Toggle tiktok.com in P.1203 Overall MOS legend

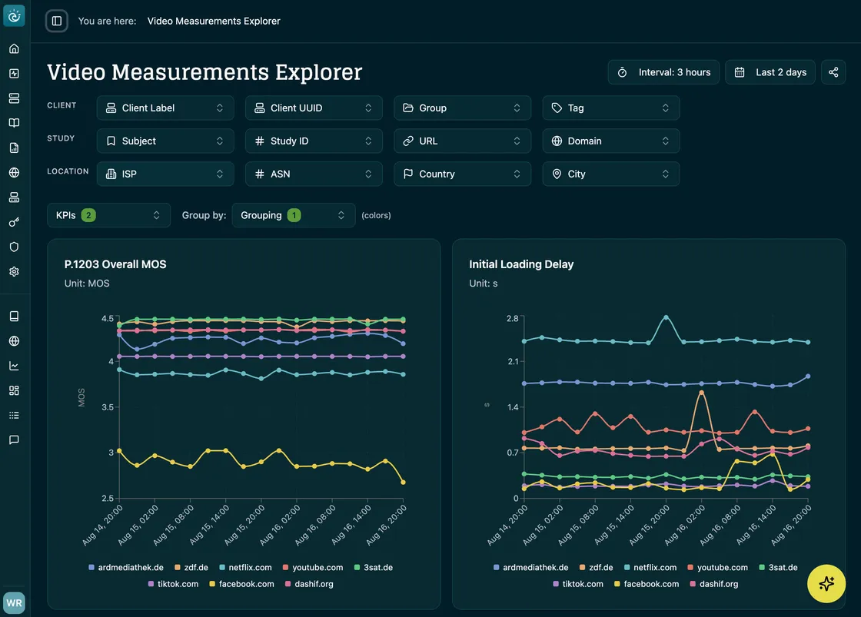[x=173, y=584]
